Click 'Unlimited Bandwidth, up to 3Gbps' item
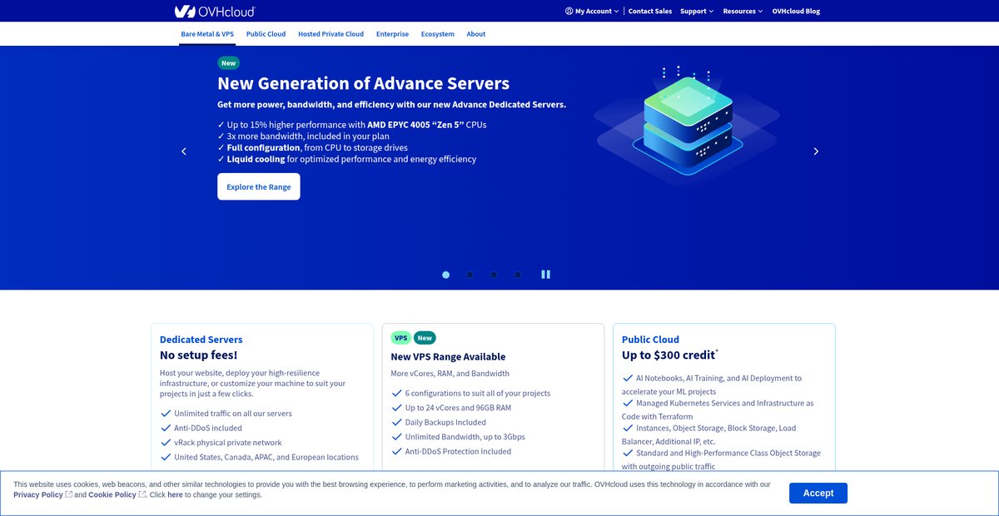 pyautogui.click(x=465, y=437)
